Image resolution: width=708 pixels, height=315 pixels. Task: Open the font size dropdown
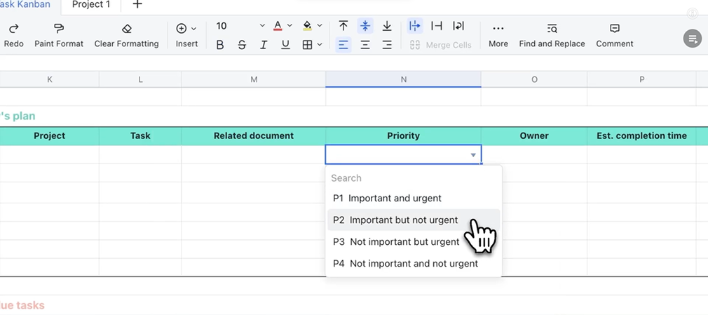[x=262, y=26]
